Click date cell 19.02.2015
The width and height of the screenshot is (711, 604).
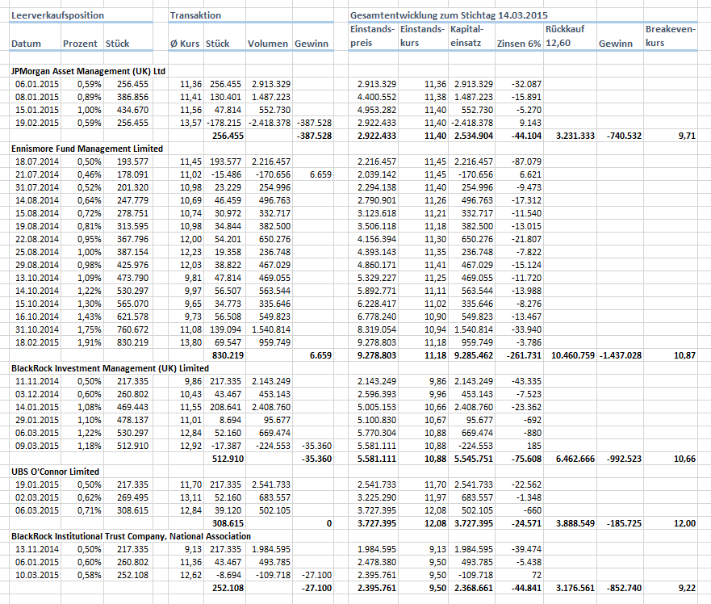point(37,123)
